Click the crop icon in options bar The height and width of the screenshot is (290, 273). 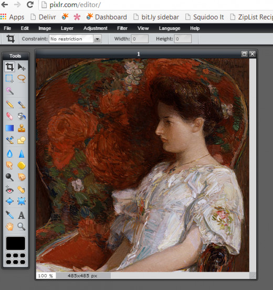coord(10,39)
